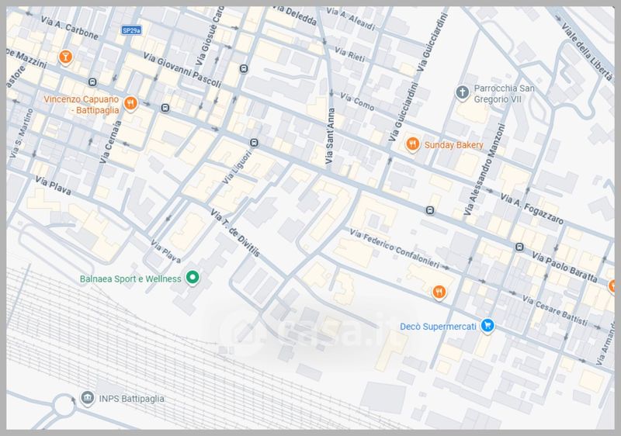Open the Sunday Bakery restaurant pin
This screenshot has width=621, height=436.
(413, 144)
